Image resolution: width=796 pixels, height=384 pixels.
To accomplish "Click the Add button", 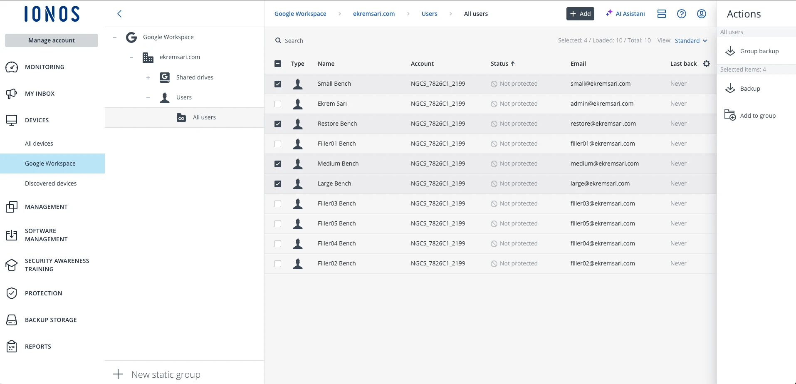I will [x=580, y=14].
